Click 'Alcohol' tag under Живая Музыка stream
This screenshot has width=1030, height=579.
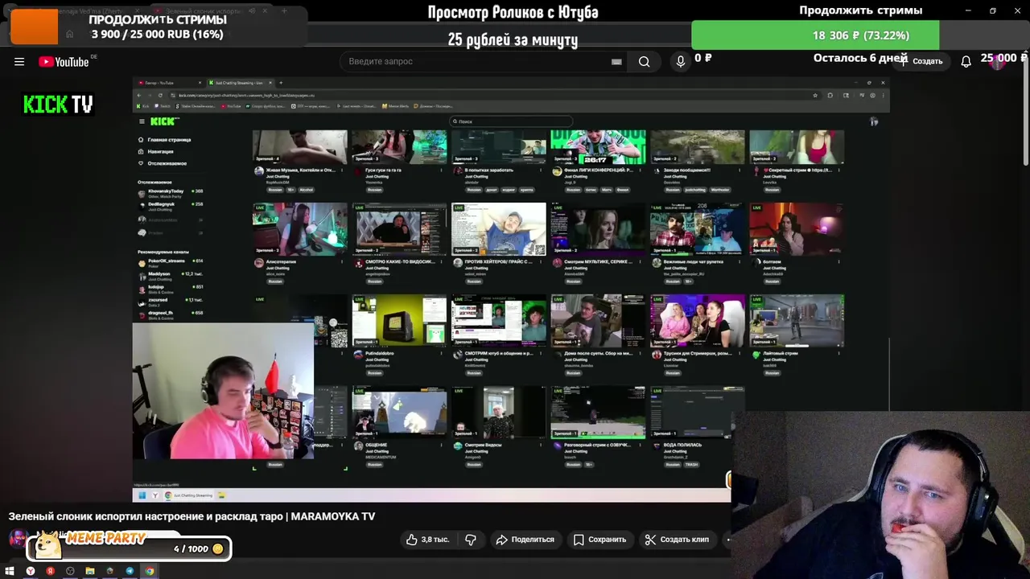coord(306,190)
